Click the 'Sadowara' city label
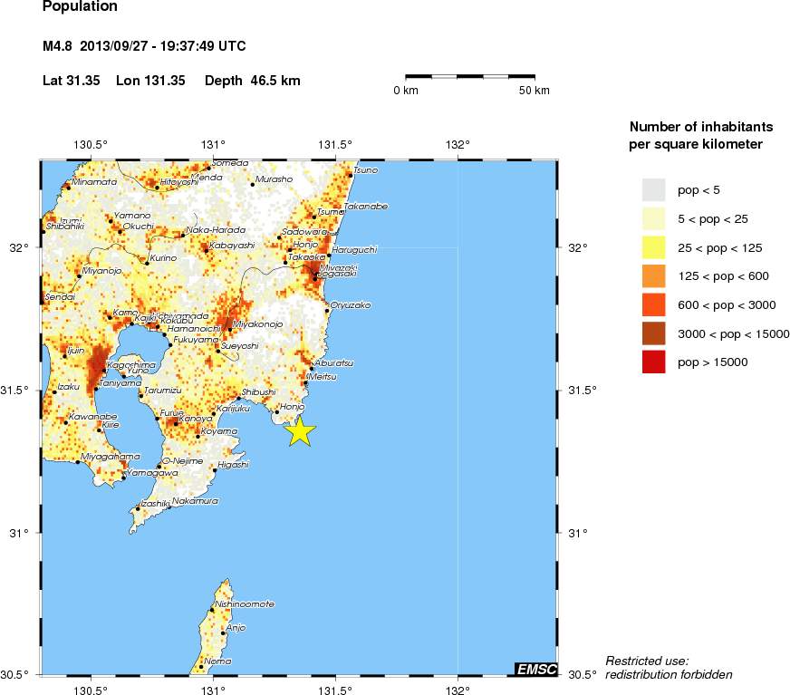Image resolution: width=790 pixels, height=695 pixels. (304, 232)
